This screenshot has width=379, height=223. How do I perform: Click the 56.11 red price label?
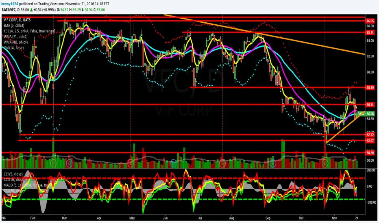point(370,105)
